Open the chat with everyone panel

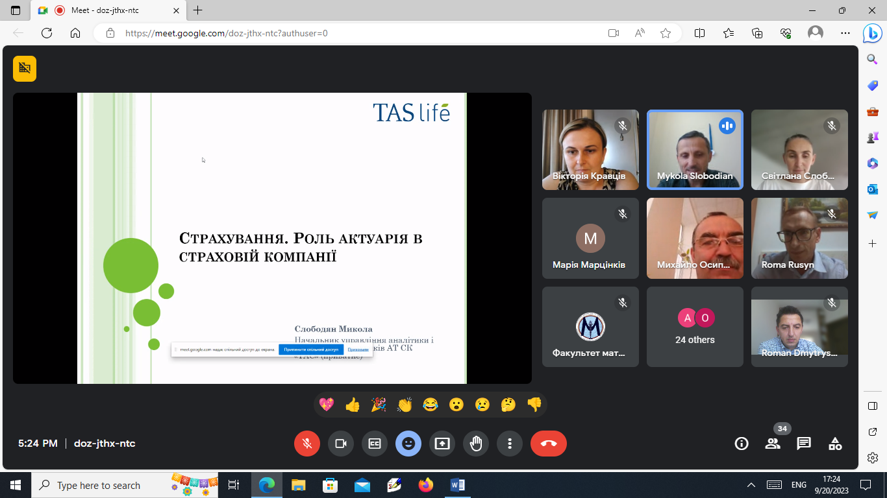tap(804, 444)
